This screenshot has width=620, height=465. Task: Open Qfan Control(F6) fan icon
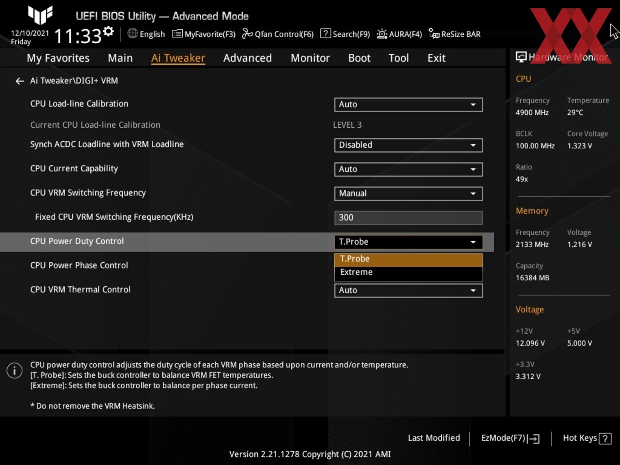click(x=247, y=33)
